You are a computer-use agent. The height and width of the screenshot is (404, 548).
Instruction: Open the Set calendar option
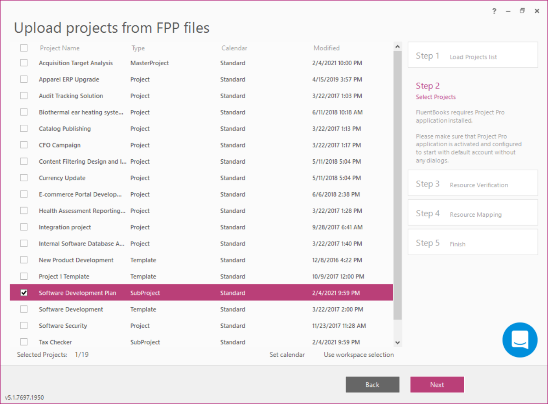[287, 355]
